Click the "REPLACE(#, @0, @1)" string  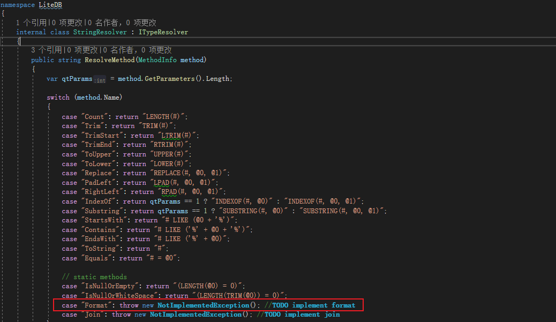pos(187,173)
